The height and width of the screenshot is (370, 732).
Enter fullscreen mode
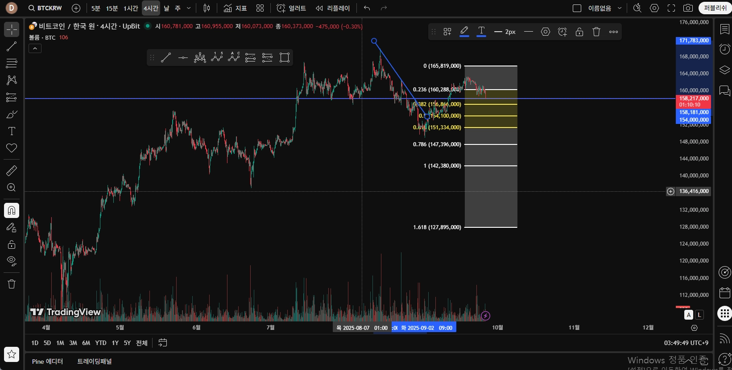671,8
